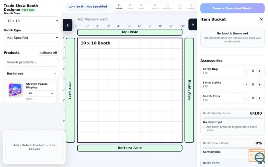Click the No booth items yet message
Image resolution: width=268 pixels, height=167 pixels.
tap(232, 33)
